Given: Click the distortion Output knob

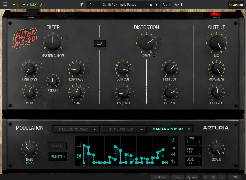Looking at the screenshot, I should (170, 93).
